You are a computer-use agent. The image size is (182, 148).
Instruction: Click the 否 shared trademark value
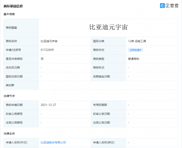42,59
